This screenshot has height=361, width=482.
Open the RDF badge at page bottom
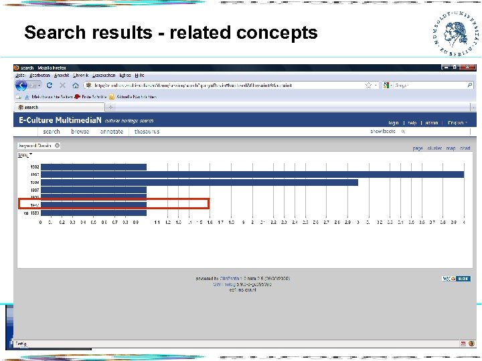(463, 279)
